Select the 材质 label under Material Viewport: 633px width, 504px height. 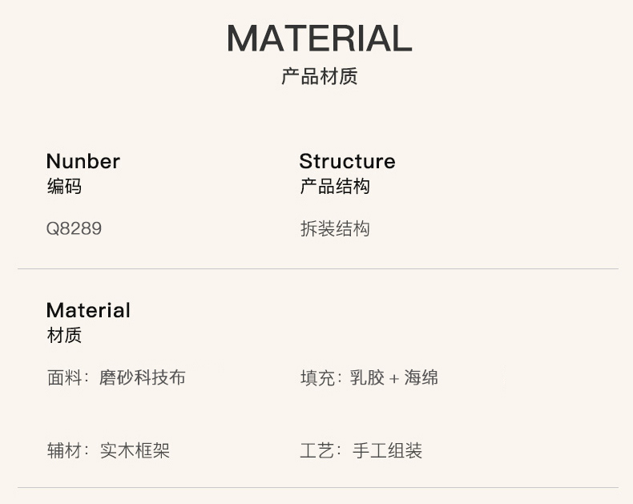click(x=64, y=336)
